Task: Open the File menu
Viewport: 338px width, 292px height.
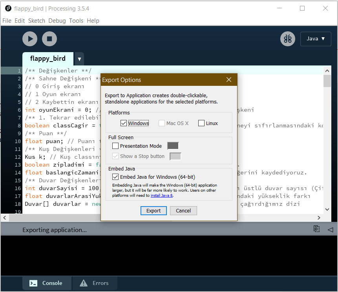Action: pos(7,21)
